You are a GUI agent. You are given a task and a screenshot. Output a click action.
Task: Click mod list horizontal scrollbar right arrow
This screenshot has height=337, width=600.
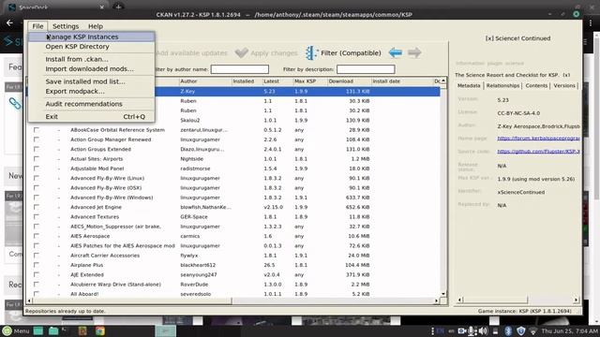436,301
